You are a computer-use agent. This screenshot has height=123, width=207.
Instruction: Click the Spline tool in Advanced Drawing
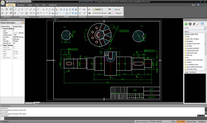click(38, 10)
